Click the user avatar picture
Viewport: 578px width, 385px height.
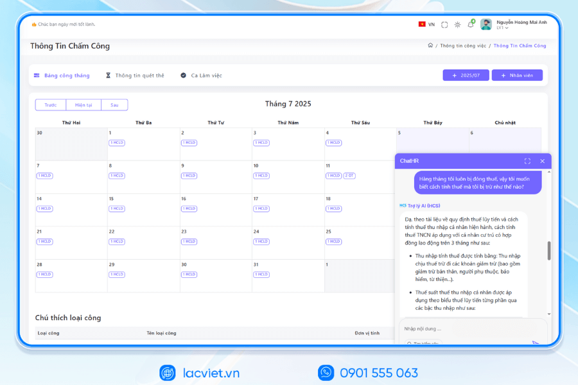[x=486, y=24]
